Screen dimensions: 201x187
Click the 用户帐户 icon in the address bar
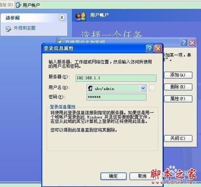pyautogui.click(x=18, y=5)
